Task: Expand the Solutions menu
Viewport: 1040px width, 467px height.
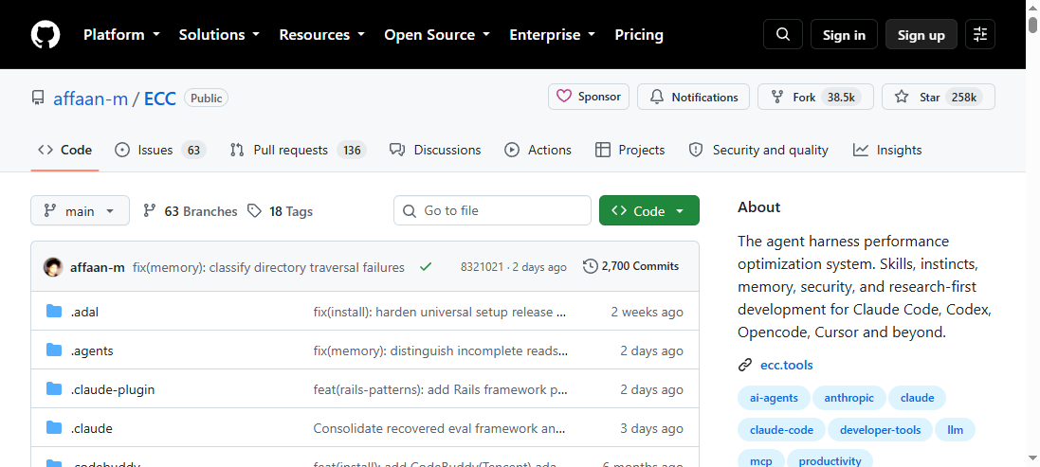Action: click(218, 34)
